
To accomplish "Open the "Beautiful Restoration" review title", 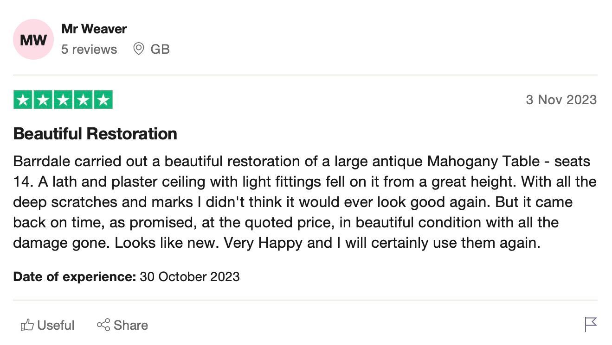I will click(95, 134).
